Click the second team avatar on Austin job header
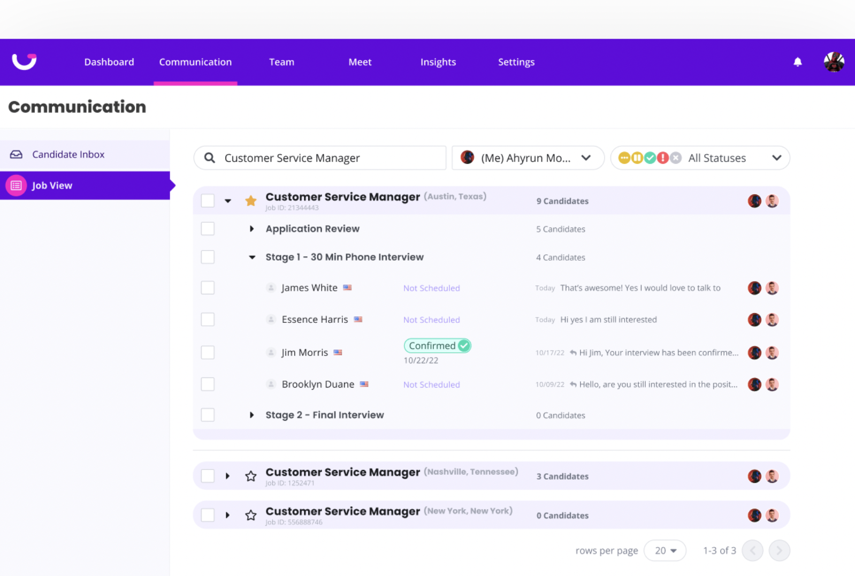 (772, 201)
